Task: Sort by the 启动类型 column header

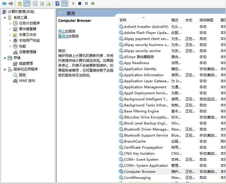Action: pos(206,20)
